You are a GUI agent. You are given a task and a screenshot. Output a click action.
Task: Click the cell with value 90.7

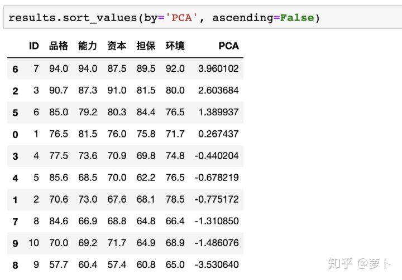(59, 91)
